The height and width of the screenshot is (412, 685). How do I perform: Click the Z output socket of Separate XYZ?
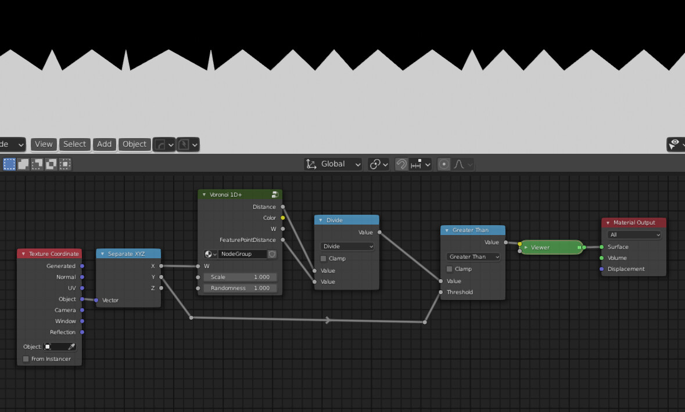coord(161,288)
